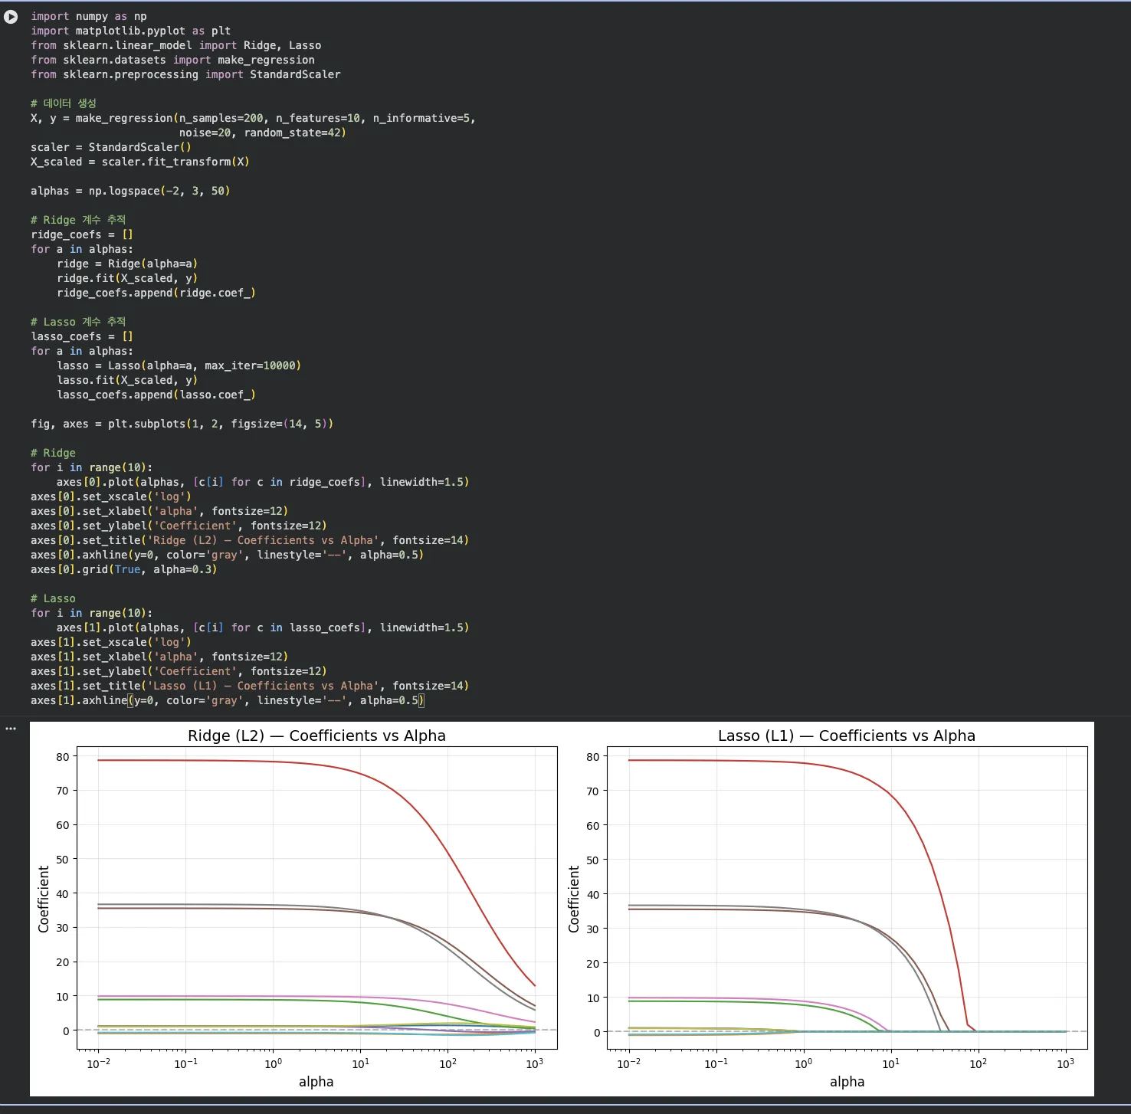This screenshot has width=1131, height=1114.
Task: Click the 'scaler = StandardScaler()' line
Action: (x=111, y=147)
